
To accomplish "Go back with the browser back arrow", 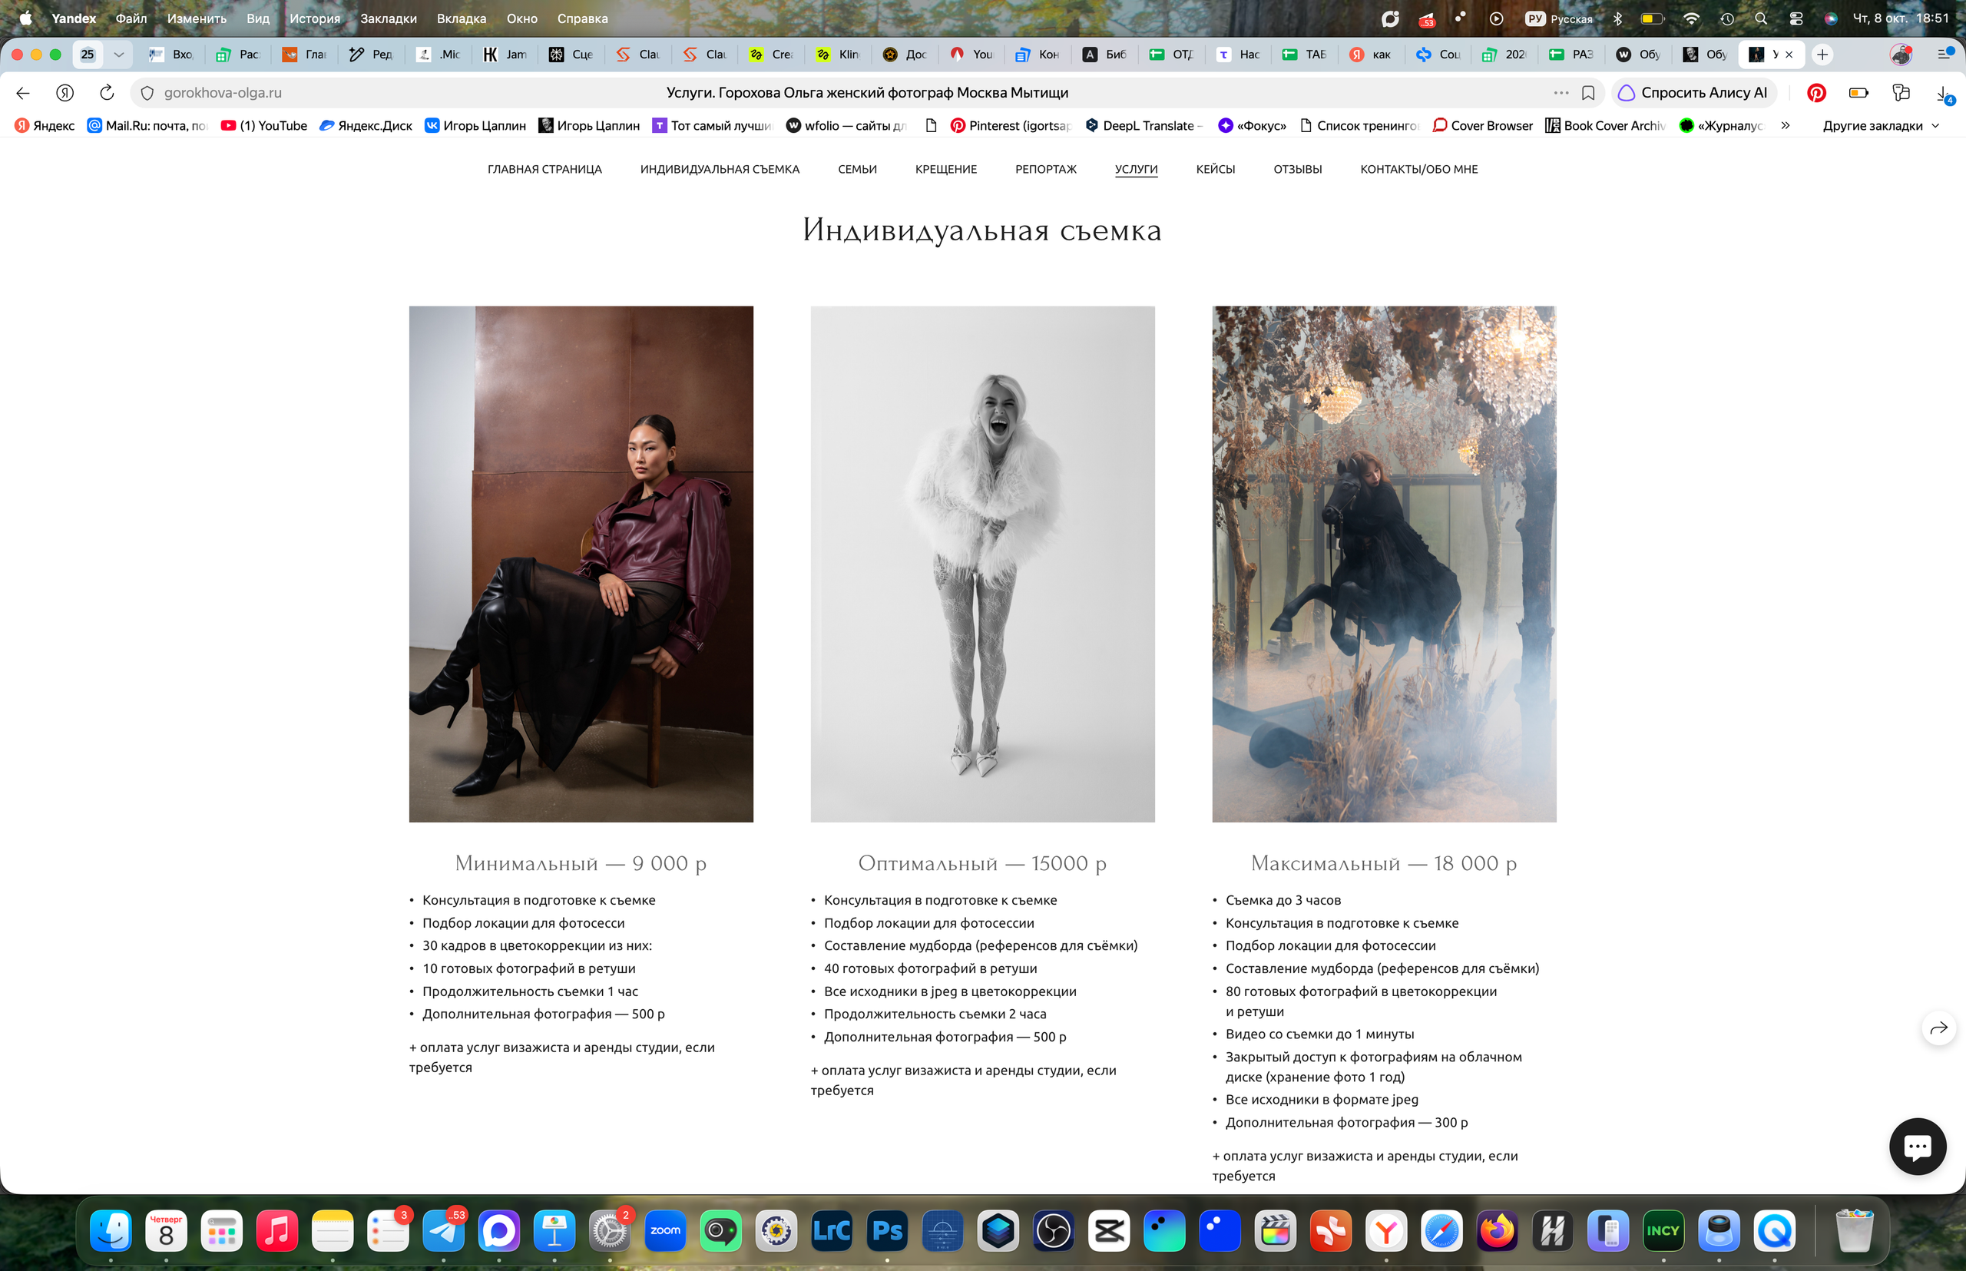I will click(23, 92).
